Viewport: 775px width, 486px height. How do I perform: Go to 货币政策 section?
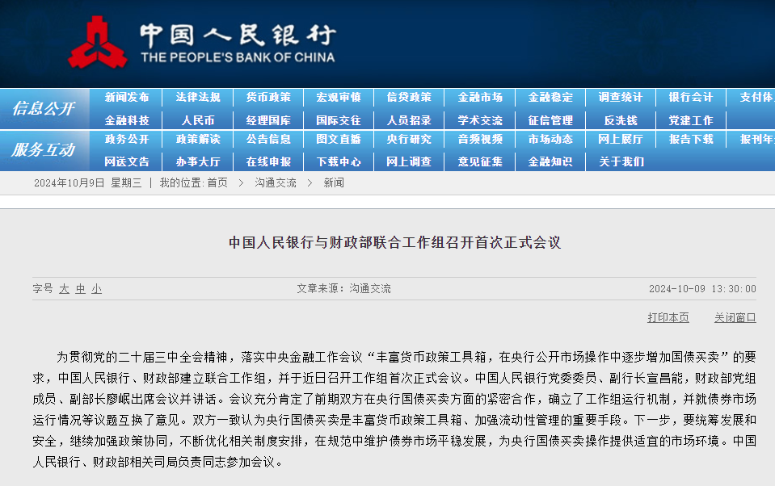(x=268, y=98)
